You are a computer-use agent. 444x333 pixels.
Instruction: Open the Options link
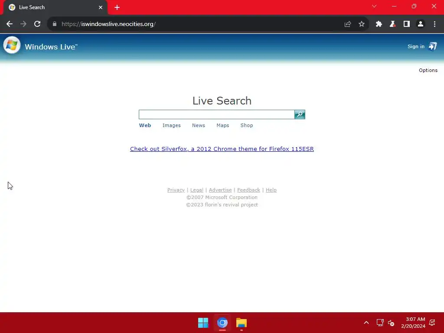[428, 70]
